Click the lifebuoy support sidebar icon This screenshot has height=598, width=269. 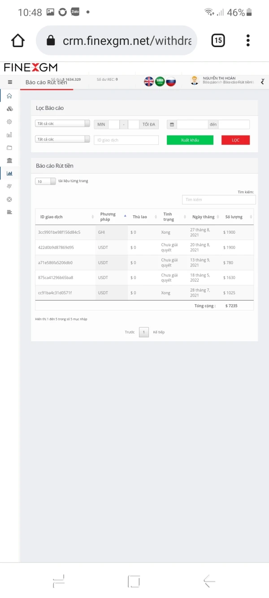[9, 199]
